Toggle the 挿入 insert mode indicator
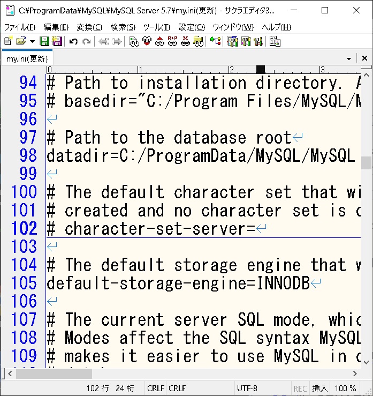The width and height of the screenshot is (373, 396). click(319, 388)
